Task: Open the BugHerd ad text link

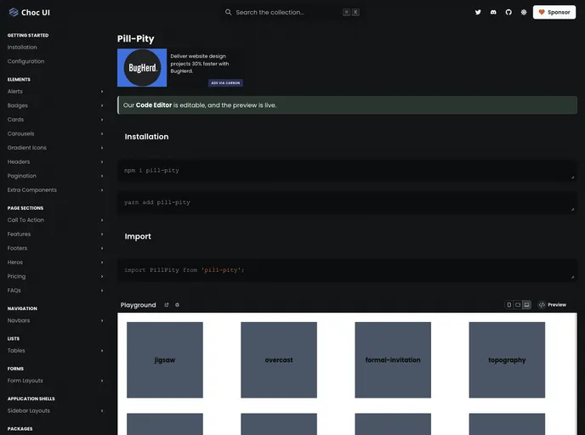Action: (200, 64)
